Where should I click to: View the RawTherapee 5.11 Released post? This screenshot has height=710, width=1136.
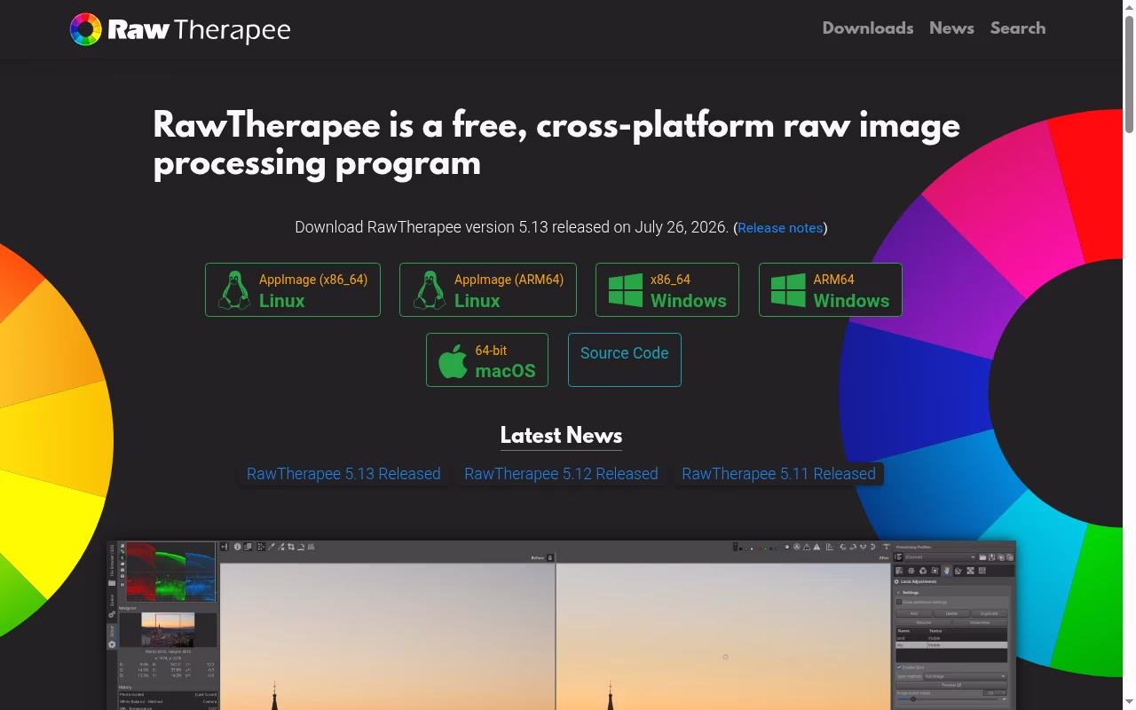point(778,474)
